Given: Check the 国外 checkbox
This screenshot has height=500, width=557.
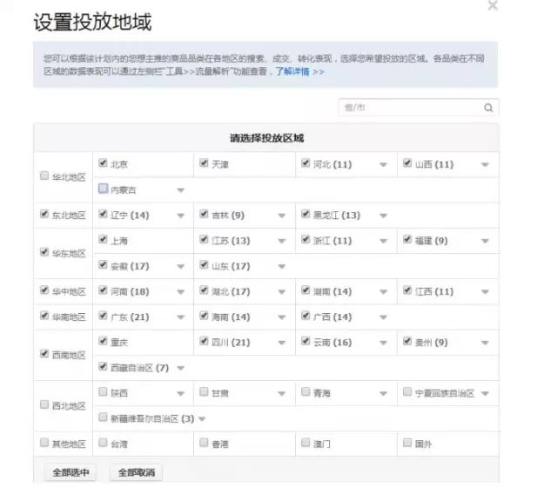Looking at the screenshot, I should tap(407, 443).
